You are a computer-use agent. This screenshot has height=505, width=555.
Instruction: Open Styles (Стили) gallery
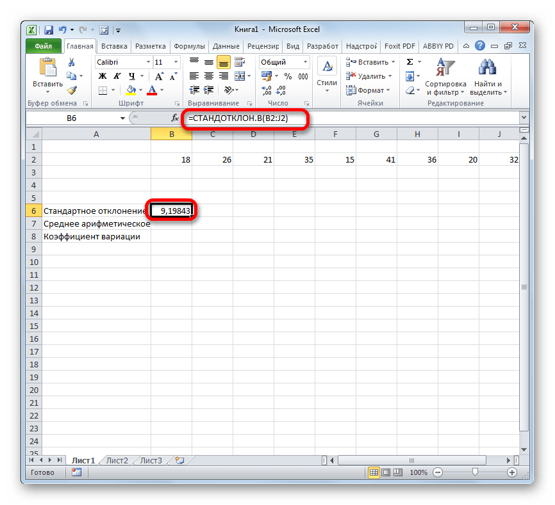point(327,76)
